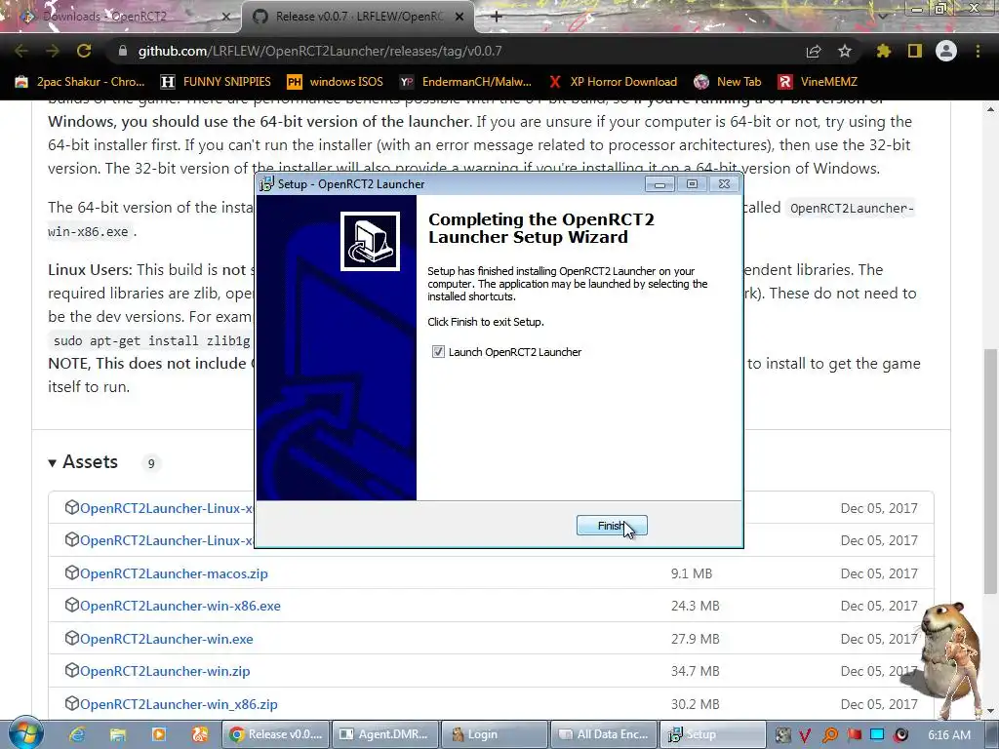Click the red V tray icon
999x749 pixels.
point(805,735)
